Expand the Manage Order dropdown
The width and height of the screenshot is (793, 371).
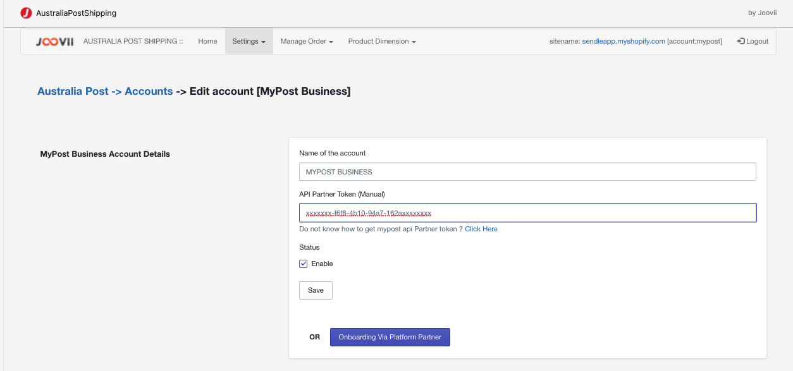(305, 40)
